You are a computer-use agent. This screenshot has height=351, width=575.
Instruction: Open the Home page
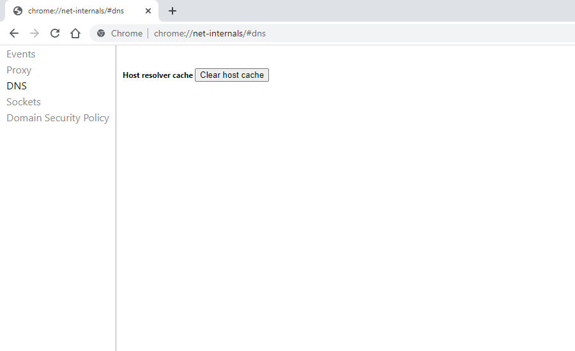(75, 33)
